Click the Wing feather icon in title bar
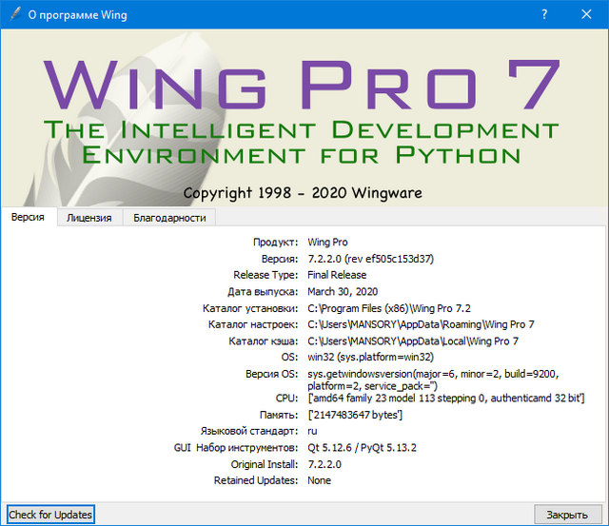The height and width of the screenshot is (526, 609). tap(12, 15)
